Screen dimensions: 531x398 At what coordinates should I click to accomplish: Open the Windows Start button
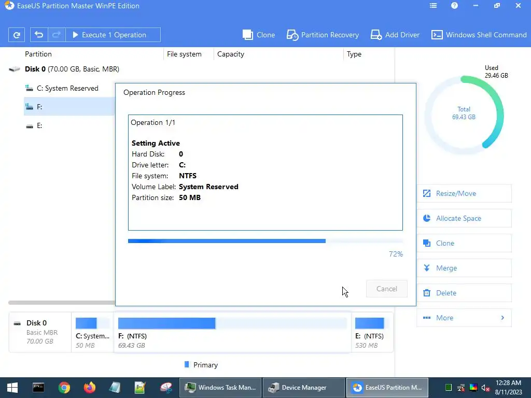(x=12, y=388)
